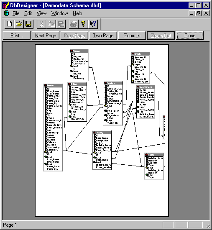
Task: Click the green document icon in menu bar
Action: tap(6, 13)
